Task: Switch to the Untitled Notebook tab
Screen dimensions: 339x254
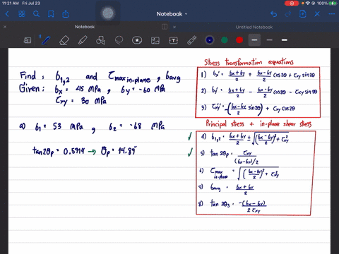Action: pos(254,27)
